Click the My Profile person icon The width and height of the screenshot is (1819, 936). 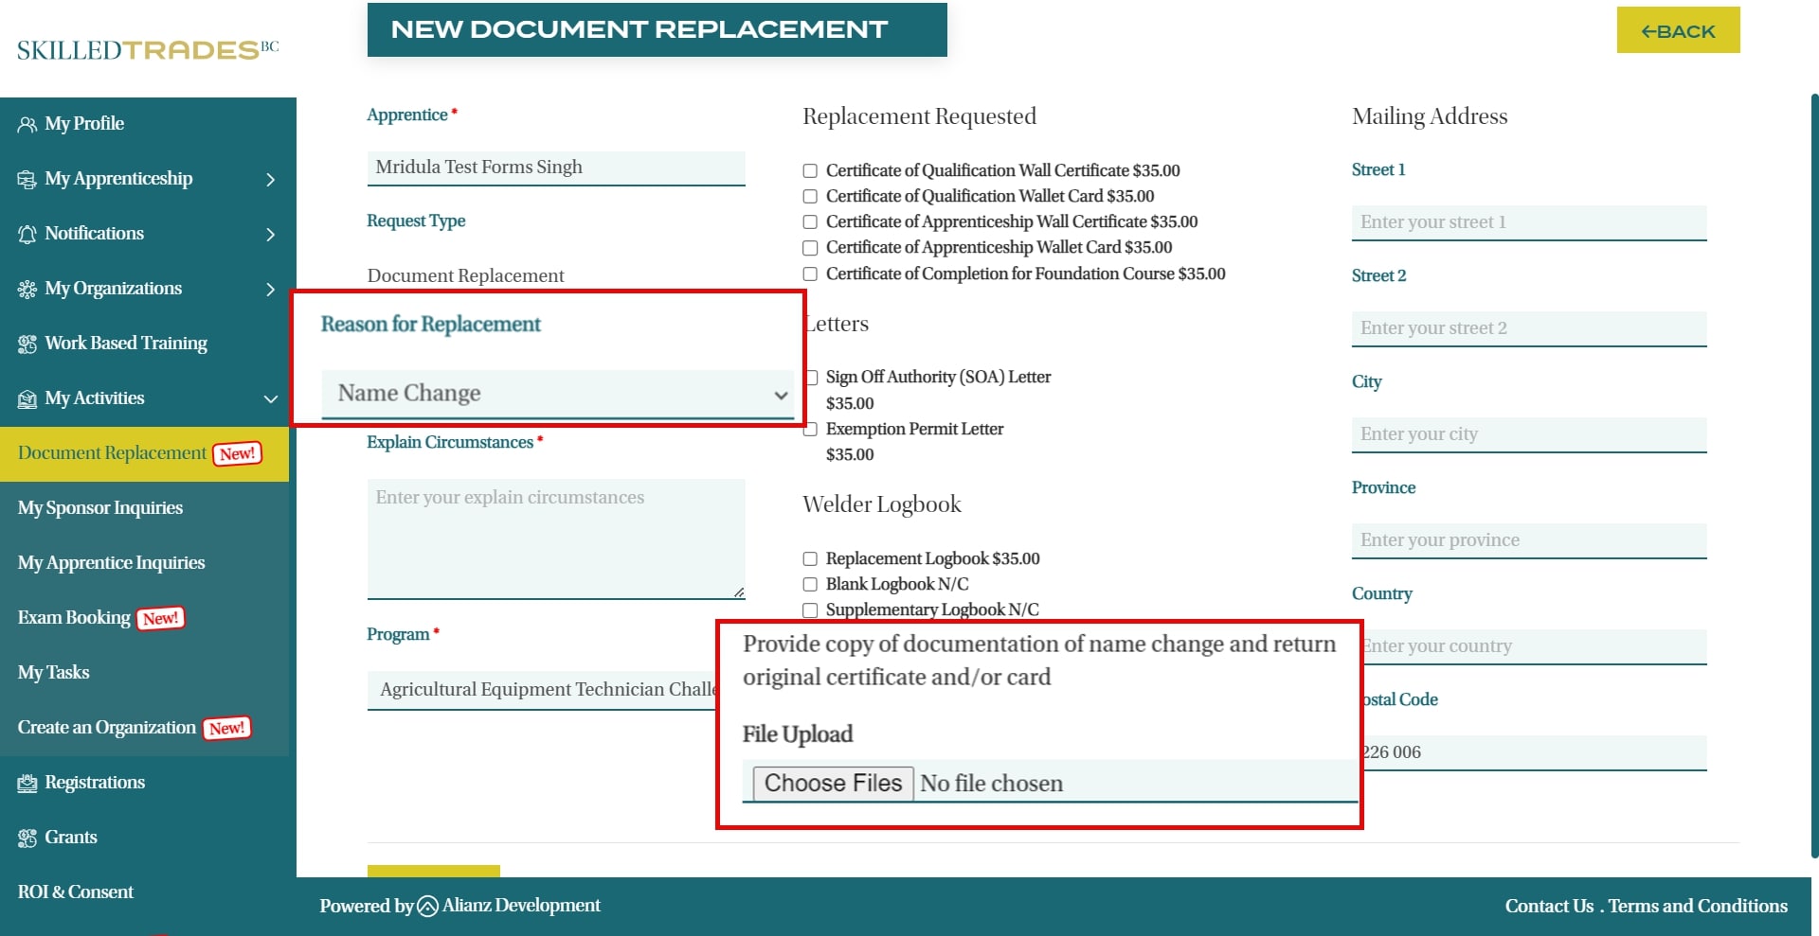point(27,124)
